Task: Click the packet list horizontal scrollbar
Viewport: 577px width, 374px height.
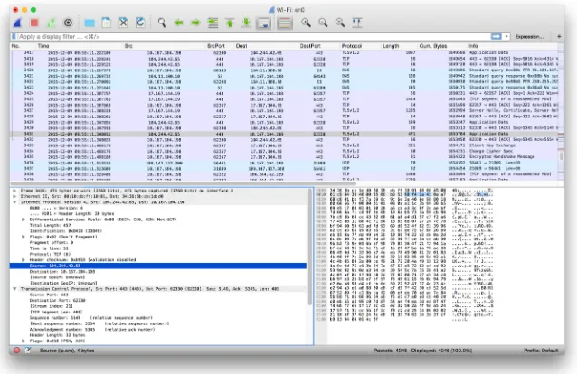Action: pos(184,183)
